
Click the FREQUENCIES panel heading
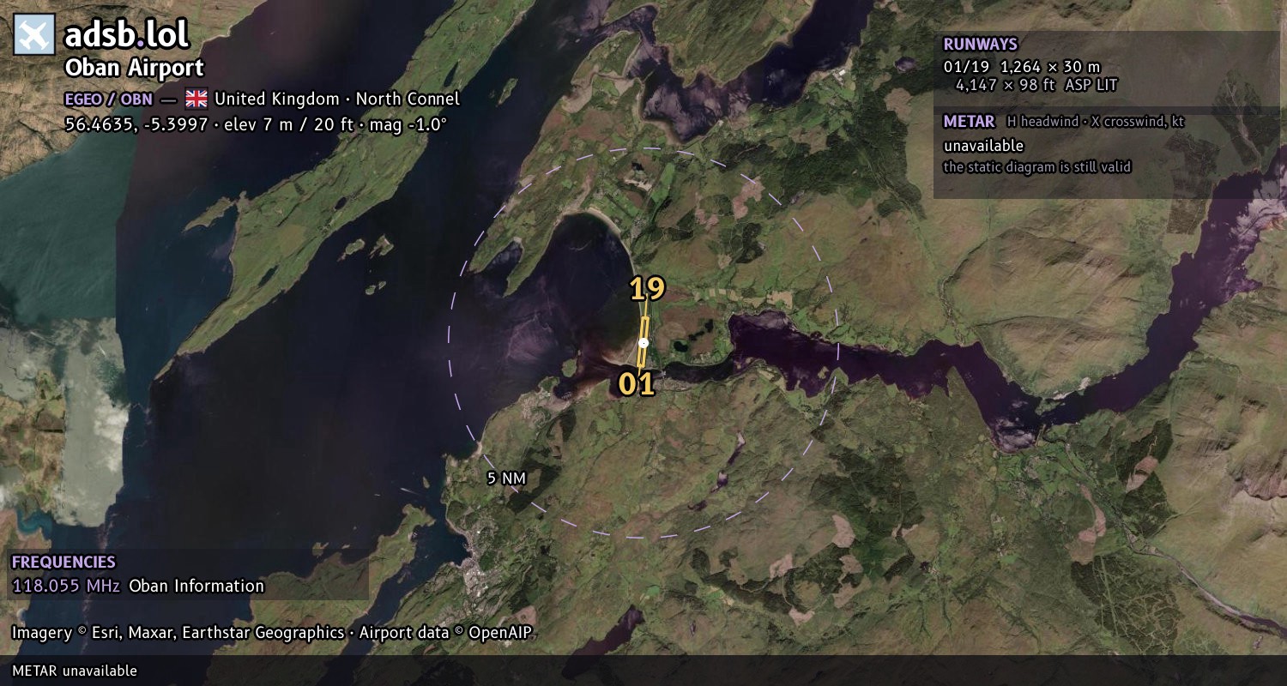point(63,563)
